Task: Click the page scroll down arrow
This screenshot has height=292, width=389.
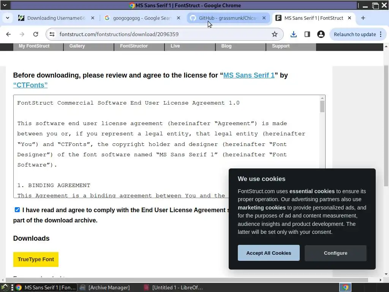Action: [386, 275]
